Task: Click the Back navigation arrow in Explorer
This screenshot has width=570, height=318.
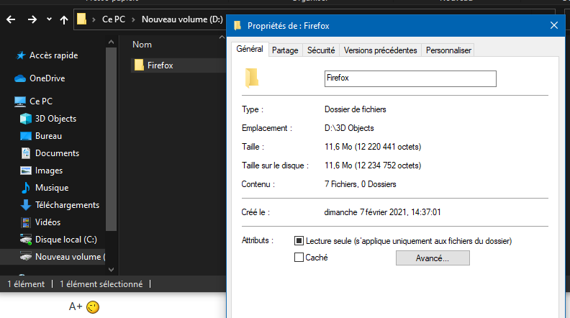Action: click(x=11, y=19)
